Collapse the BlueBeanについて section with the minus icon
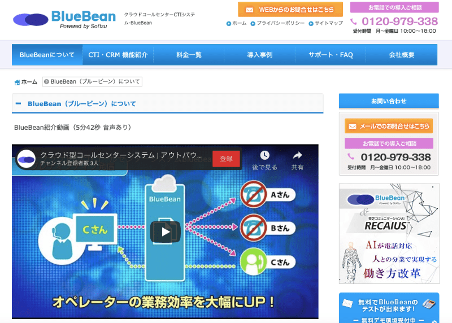Image resolution: width=452 pixels, height=323 pixels. tap(19, 103)
